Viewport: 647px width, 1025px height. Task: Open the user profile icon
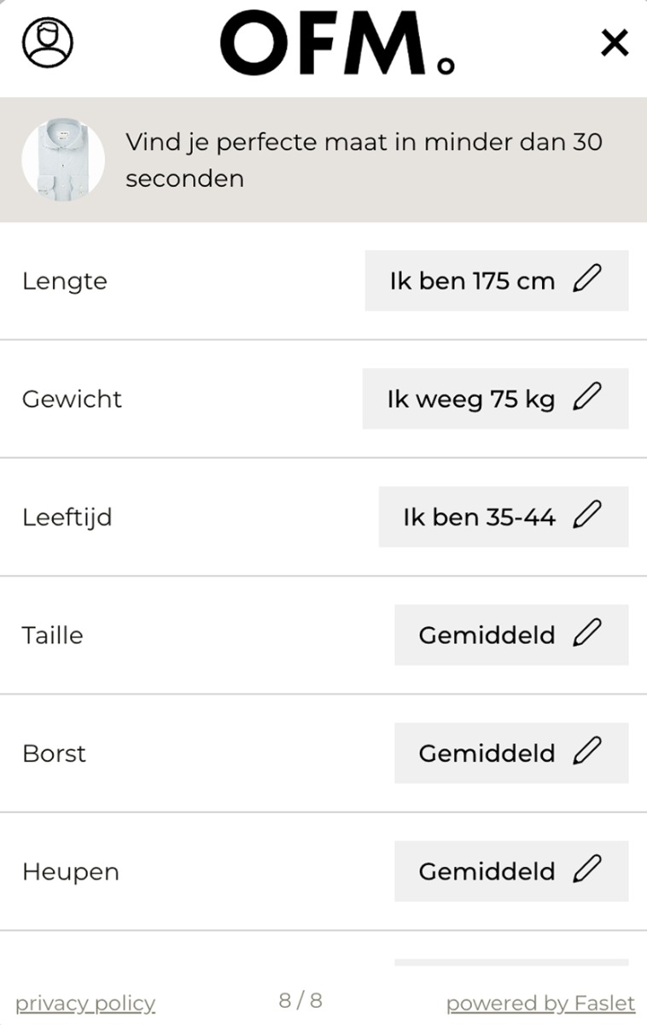click(x=48, y=42)
